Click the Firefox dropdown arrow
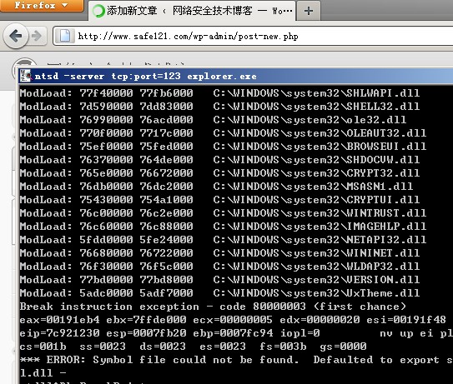453x384 pixels. [x=65, y=5]
